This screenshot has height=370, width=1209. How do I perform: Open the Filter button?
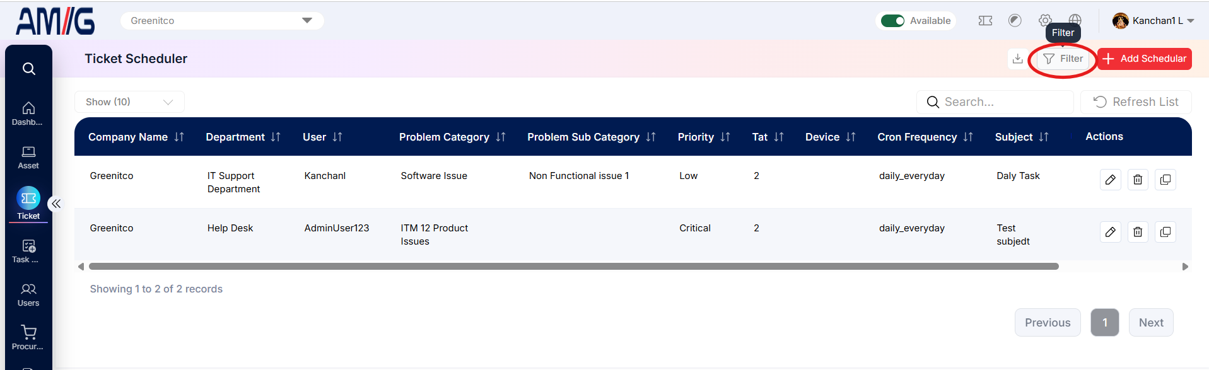(1063, 59)
